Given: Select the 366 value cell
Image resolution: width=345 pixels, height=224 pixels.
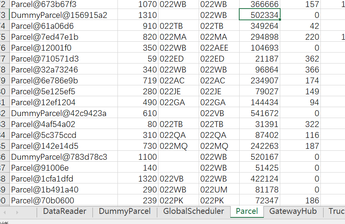Looking at the screenshot, I should [301, 69].
